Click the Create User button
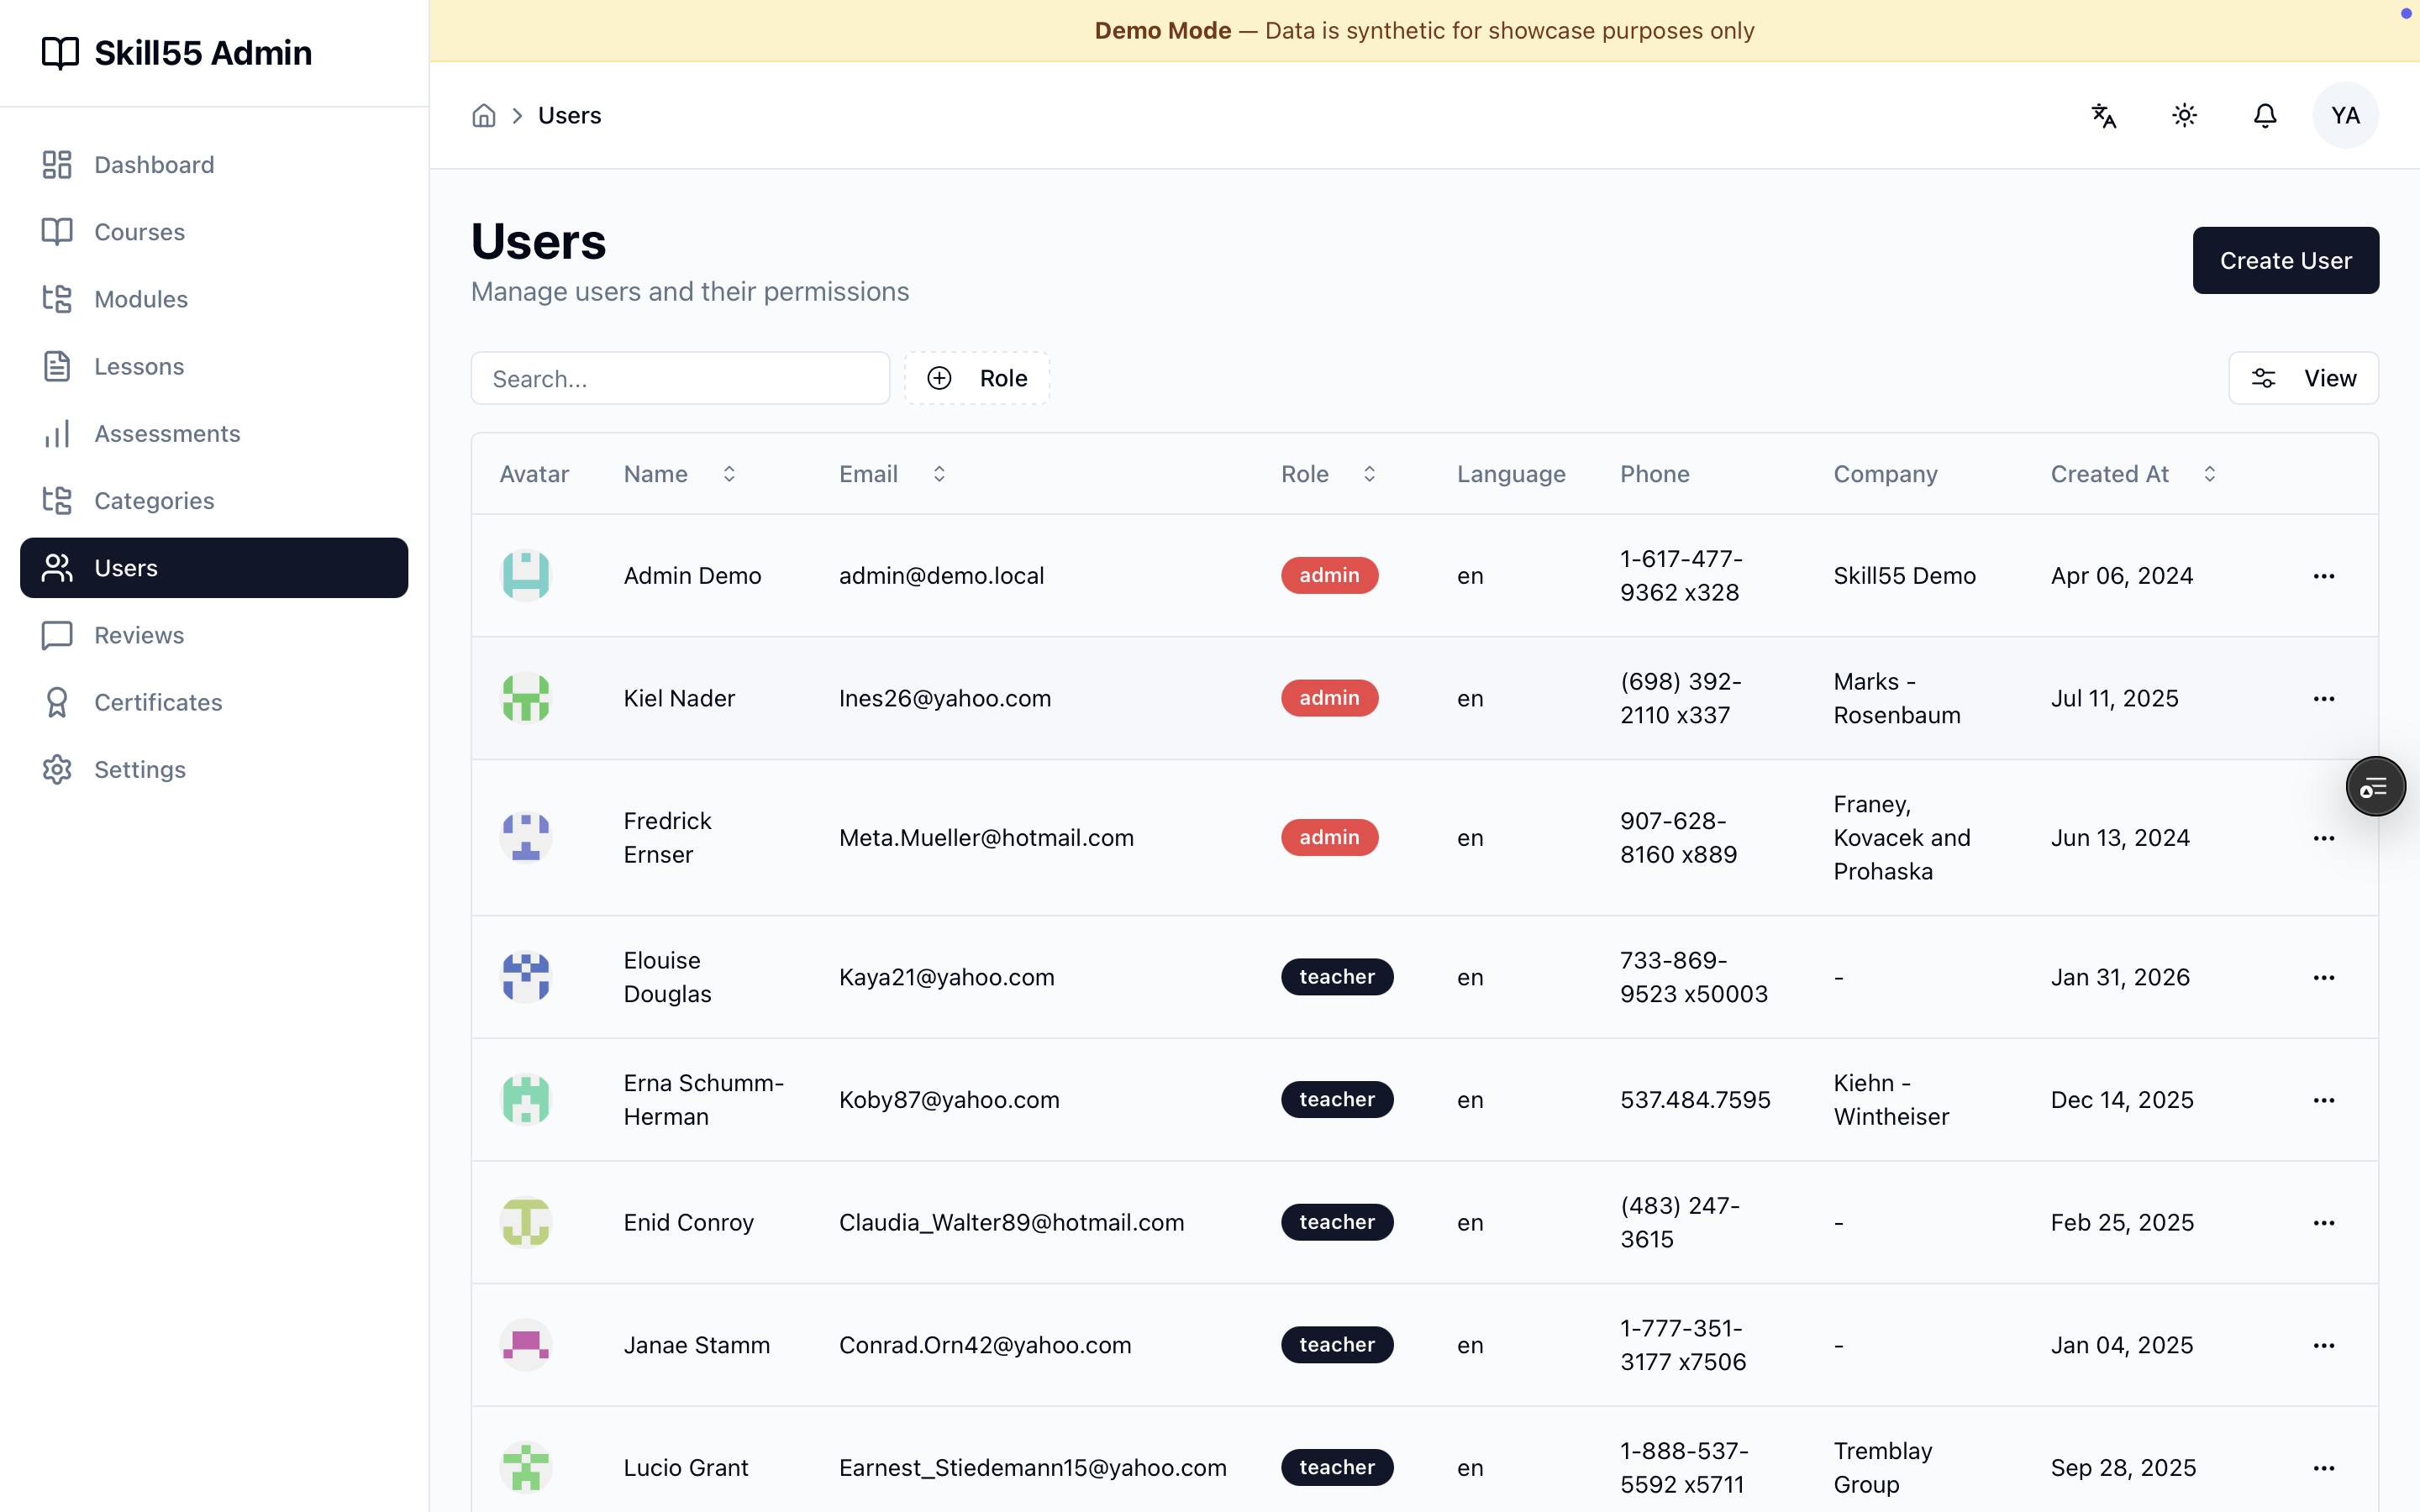 [x=2285, y=260]
